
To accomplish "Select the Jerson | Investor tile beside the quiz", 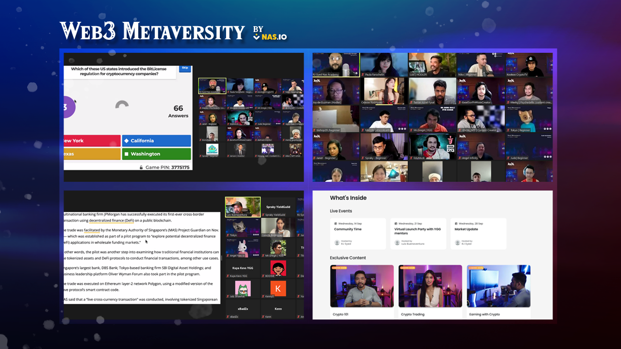I will 240,150.
